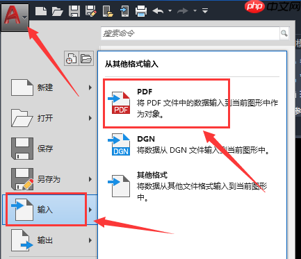The width and height of the screenshot is (301, 259).
Task: Select 保存 menu item
Action: point(49,149)
